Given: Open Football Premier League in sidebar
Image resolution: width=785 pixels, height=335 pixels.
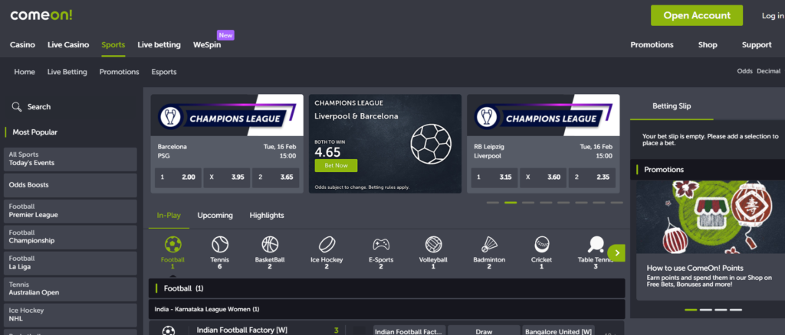Looking at the screenshot, I should pyautogui.click(x=70, y=211).
